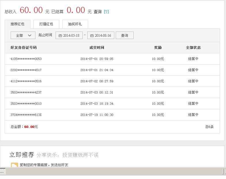Click the 2014-08-16 end date text

103,36
